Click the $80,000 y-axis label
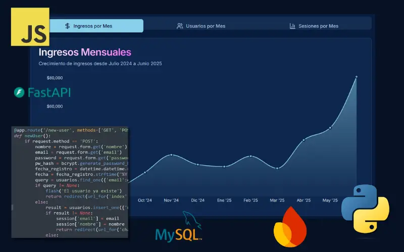Viewport: 404px width, 252px height. pyautogui.click(x=55, y=78)
